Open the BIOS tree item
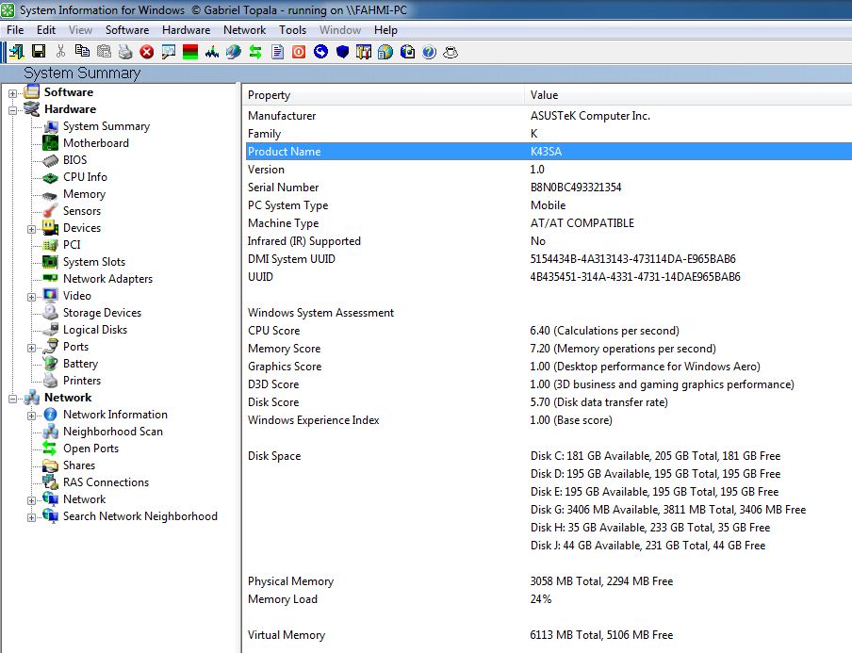Screen dimensions: 852x653 click(x=75, y=160)
